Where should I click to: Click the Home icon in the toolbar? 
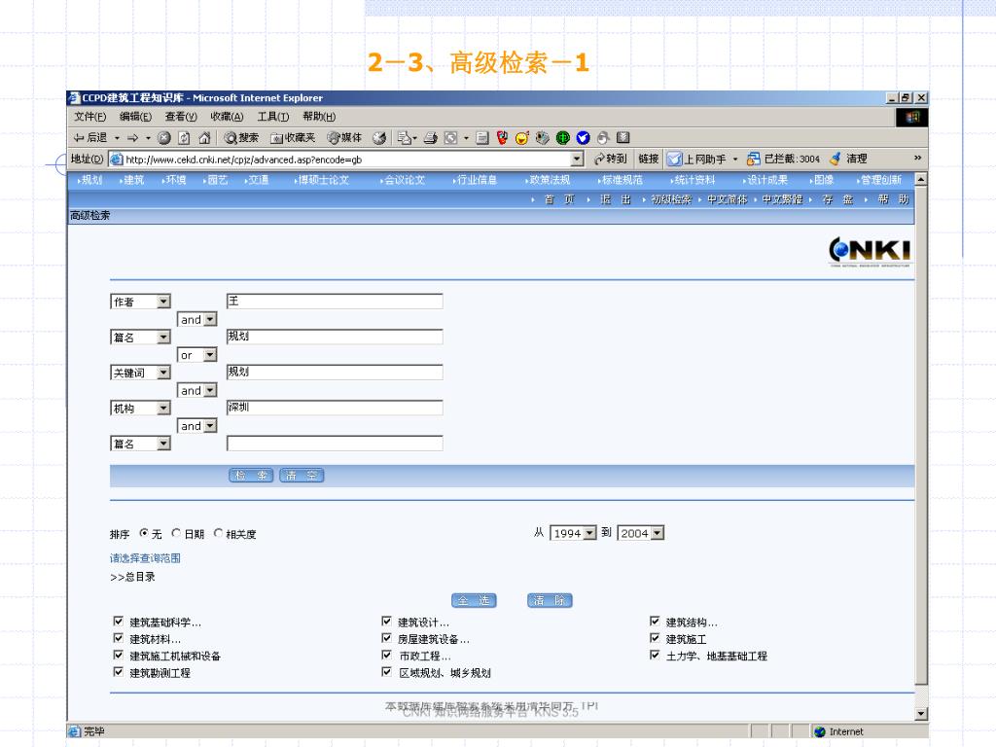coord(204,138)
